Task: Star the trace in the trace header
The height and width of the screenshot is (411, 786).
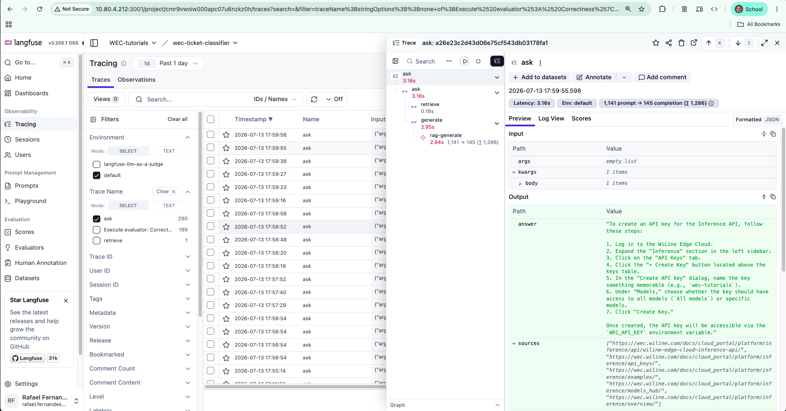Action: point(656,43)
